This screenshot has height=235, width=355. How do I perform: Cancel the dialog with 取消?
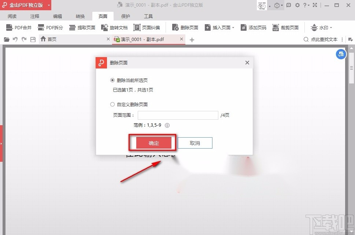tap(195, 143)
